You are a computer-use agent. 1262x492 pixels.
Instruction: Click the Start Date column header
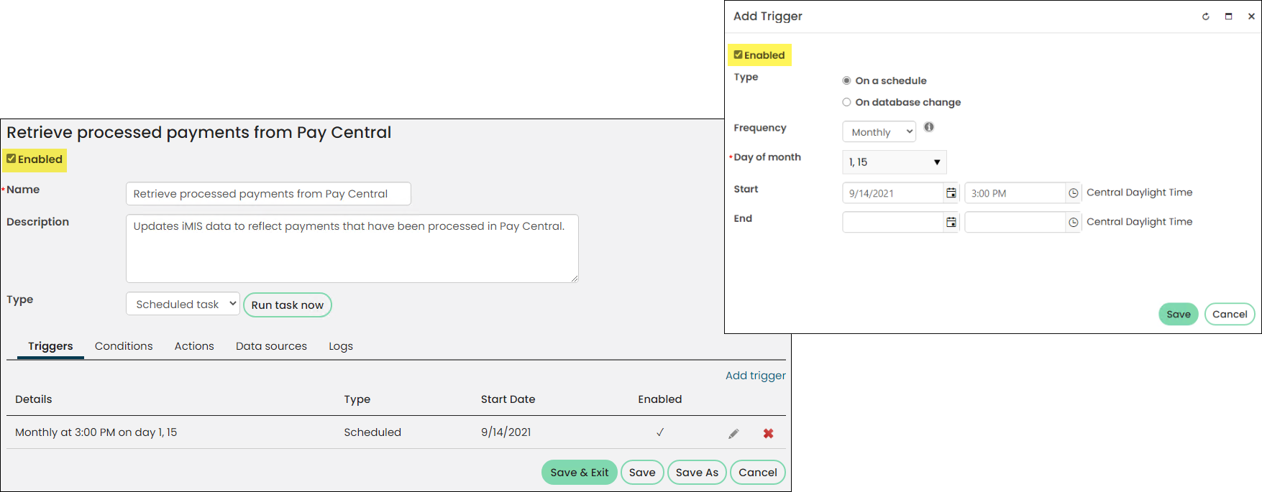pyautogui.click(x=508, y=399)
